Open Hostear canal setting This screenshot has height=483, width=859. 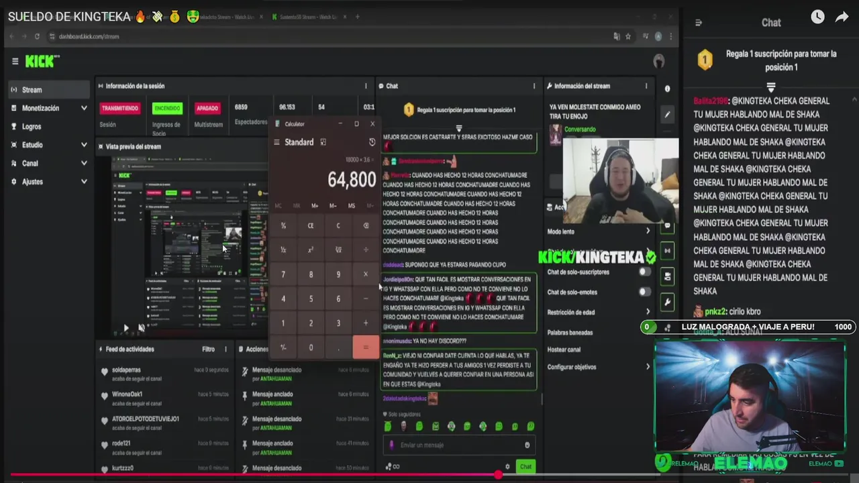[x=564, y=350]
